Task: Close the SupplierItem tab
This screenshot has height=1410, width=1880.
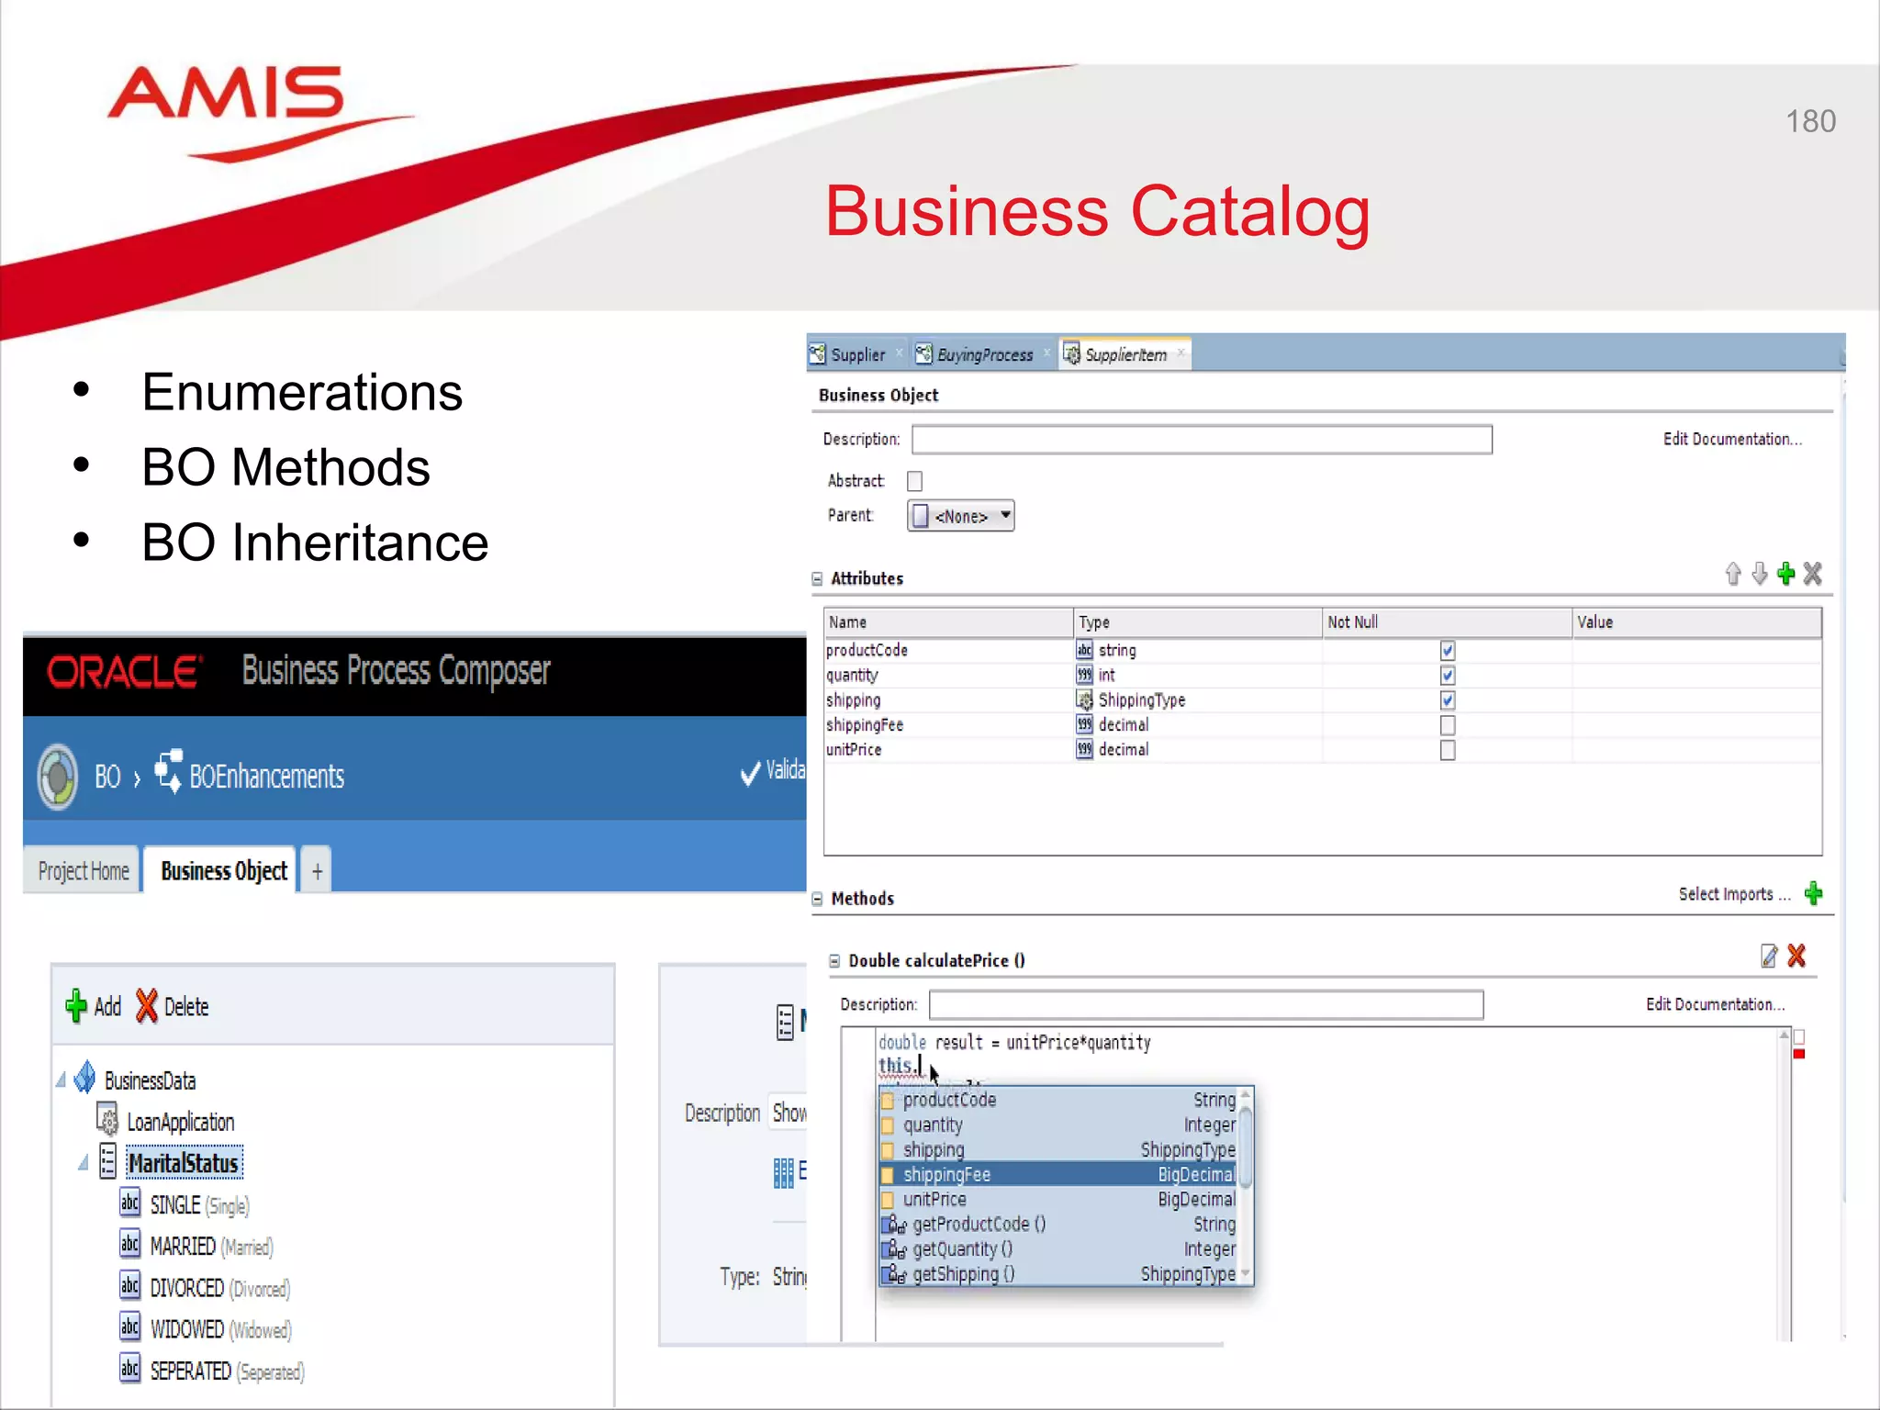Action: click(1181, 352)
